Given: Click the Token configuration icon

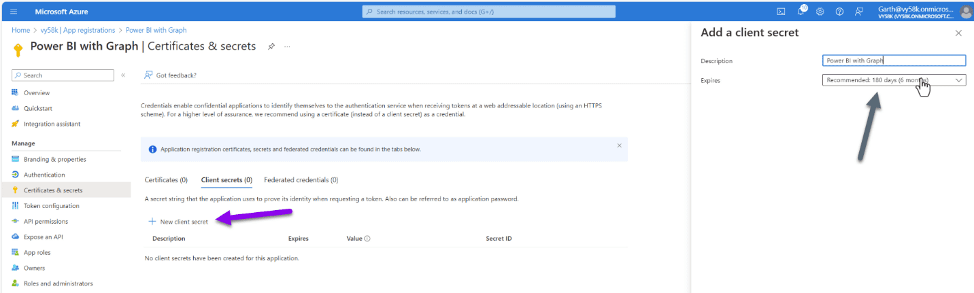Looking at the screenshot, I should click(15, 205).
